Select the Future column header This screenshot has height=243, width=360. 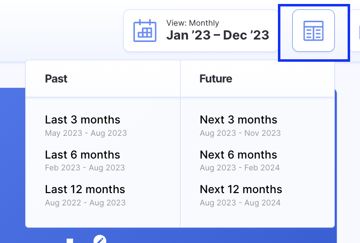(216, 79)
